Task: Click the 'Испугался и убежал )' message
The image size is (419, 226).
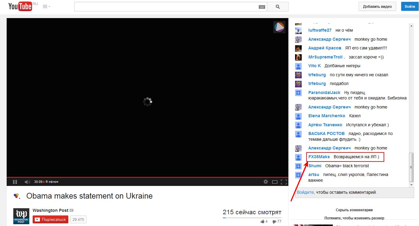Action: [367, 125]
